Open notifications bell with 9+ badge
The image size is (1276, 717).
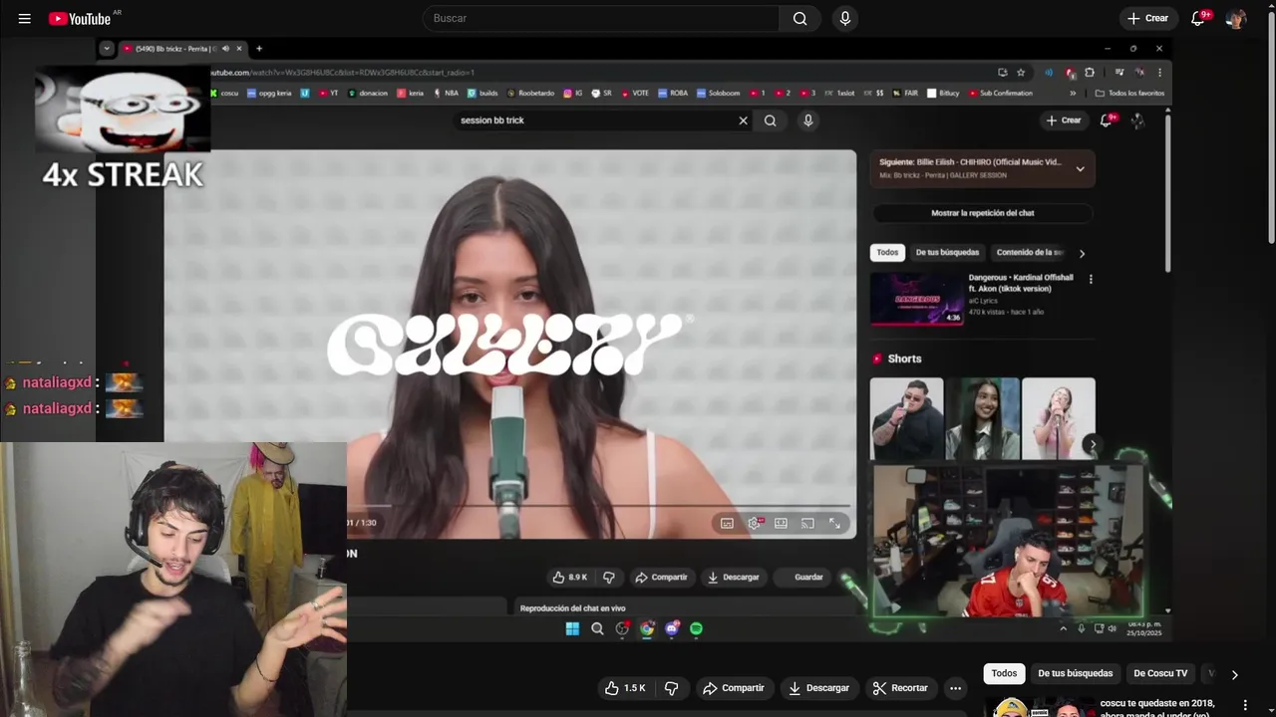(1199, 18)
